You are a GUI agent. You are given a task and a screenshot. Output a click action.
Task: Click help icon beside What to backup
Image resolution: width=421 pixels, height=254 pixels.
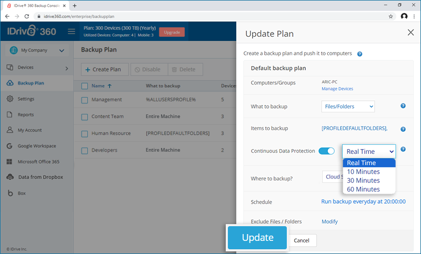pos(403,106)
